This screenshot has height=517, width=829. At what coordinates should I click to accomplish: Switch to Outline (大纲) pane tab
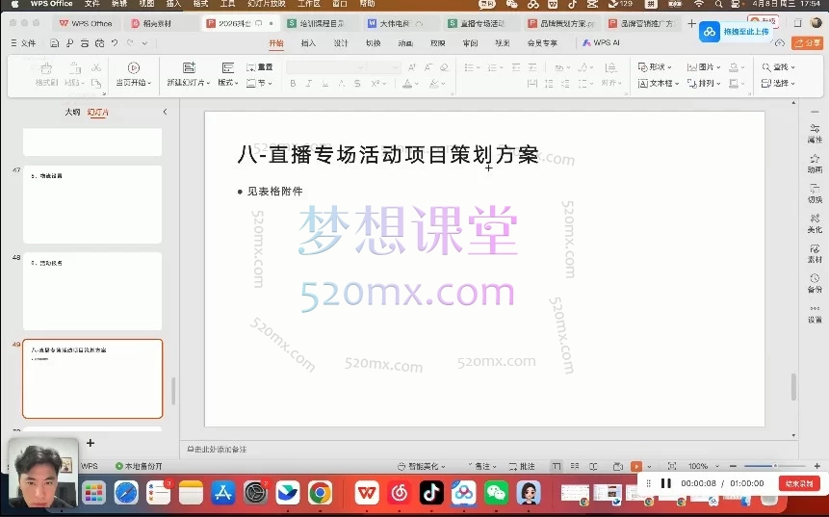(x=72, y=112)
